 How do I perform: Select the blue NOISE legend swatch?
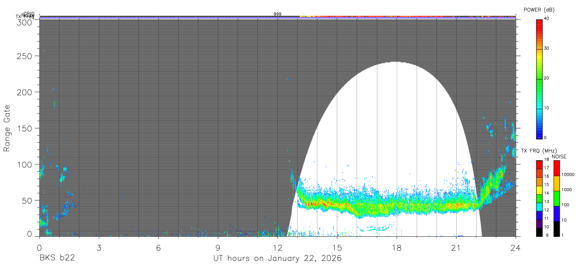556,214
